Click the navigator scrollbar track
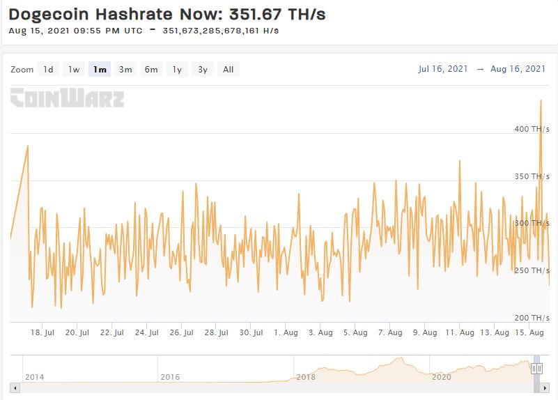This screenshot has height=400, width=558. [x=277, y=388]
